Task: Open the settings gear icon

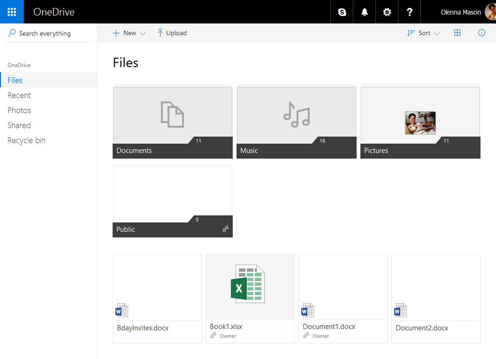Action: [x=387, y=12]
